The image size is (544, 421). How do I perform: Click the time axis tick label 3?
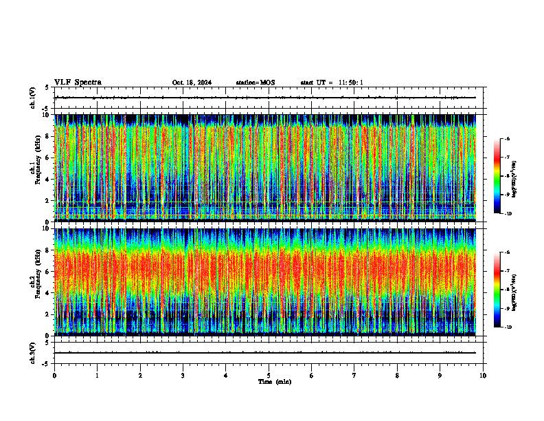pyautogui.click(x=183, y=376)
